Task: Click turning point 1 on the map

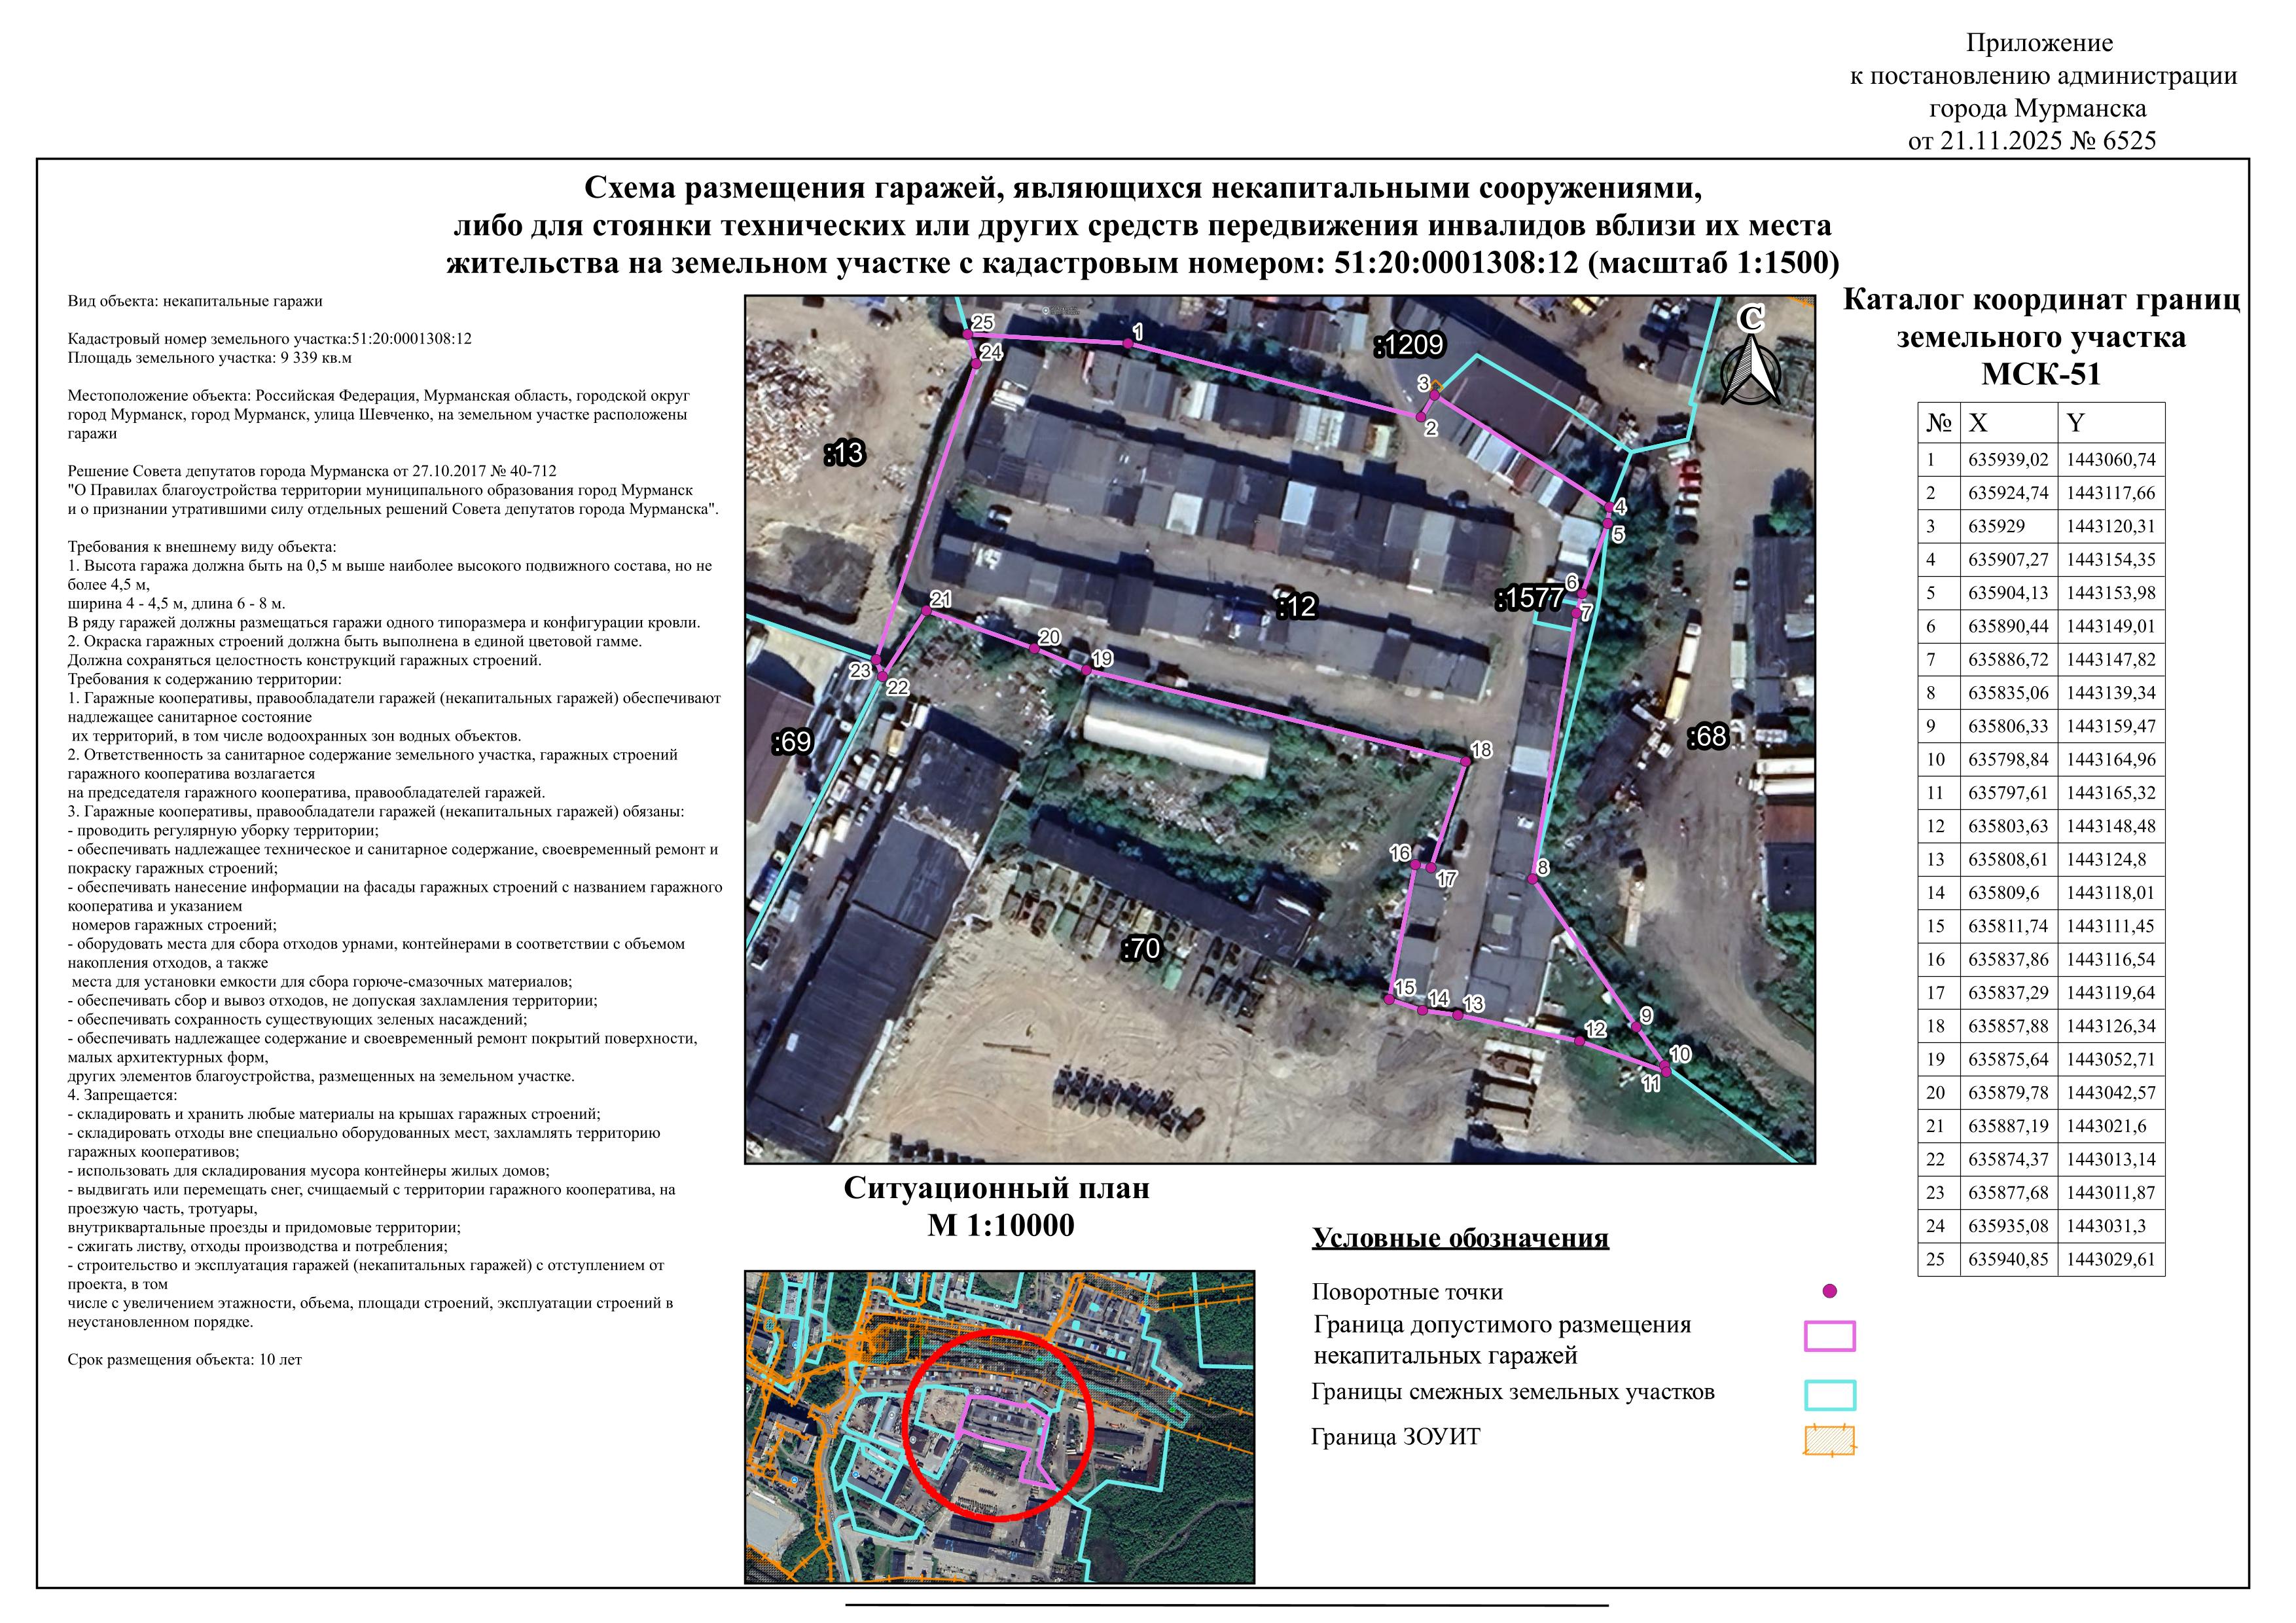Action: click(x=1127, y=343)
